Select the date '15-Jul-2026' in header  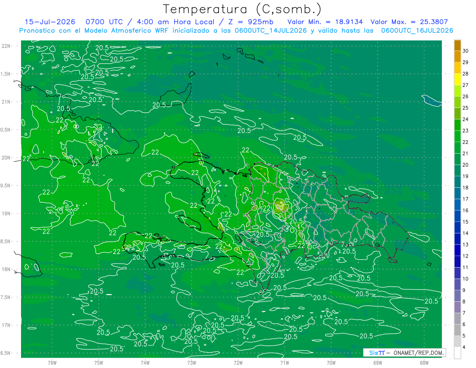(x=49, y=22)
